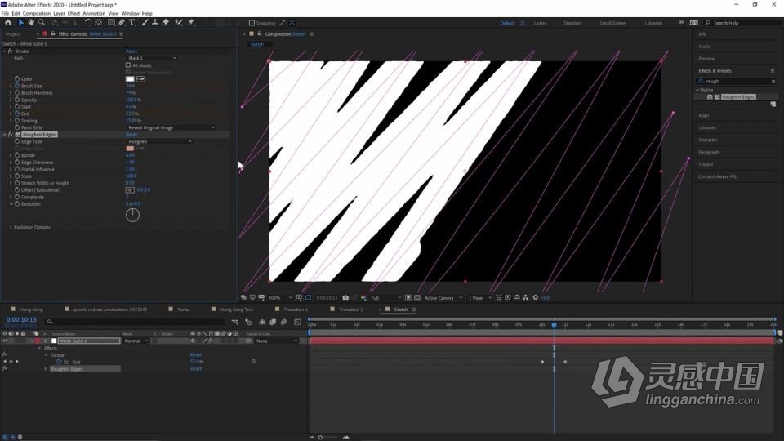The width and height of the screenshot is (784, 441).
Task: Select the Eraser tool
Action: click(x=166, y=23)
